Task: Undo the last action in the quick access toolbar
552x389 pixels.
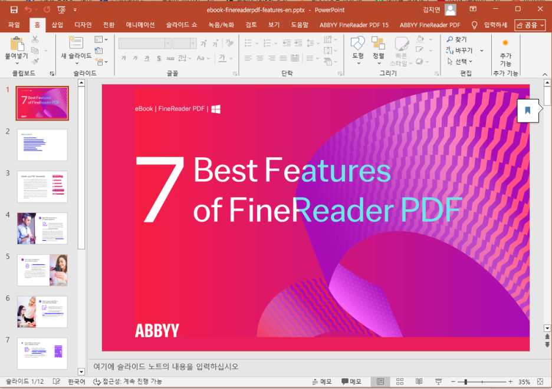Action: pos(28,10)
